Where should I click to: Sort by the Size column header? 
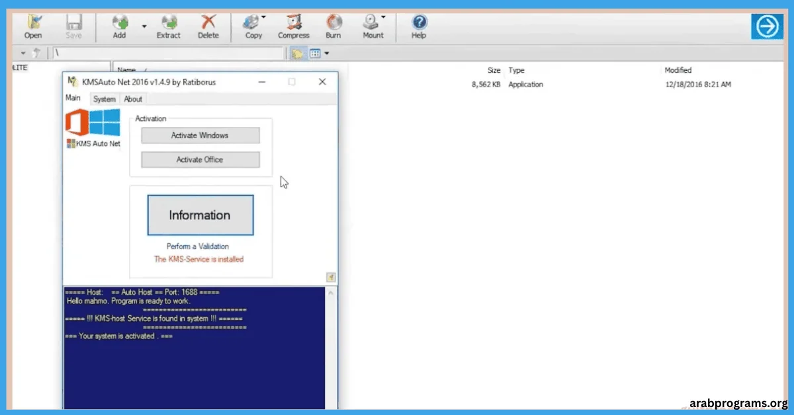pos(494,70)
